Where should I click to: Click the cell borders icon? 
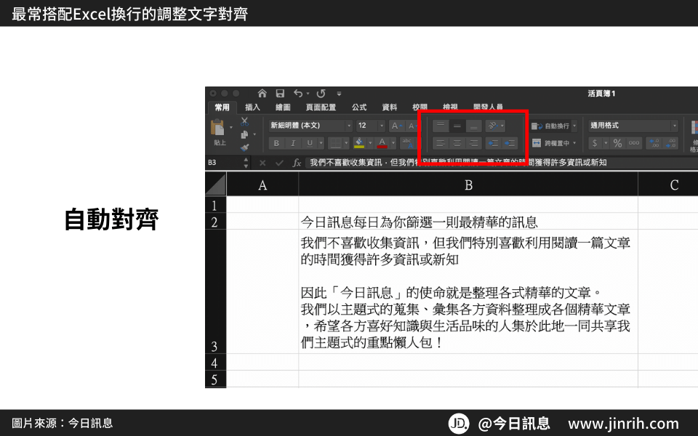(336, 143)
